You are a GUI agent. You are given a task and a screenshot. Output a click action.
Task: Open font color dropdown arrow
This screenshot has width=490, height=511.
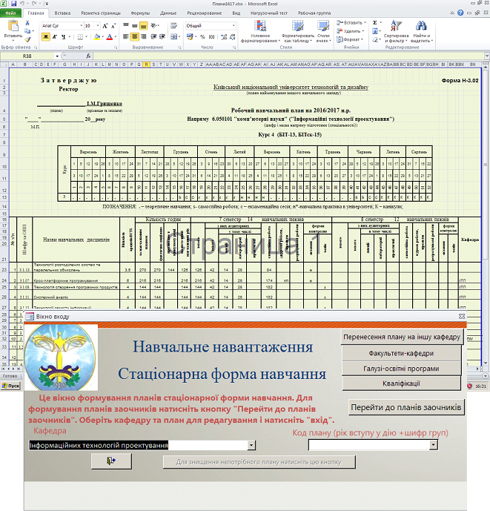116,37
